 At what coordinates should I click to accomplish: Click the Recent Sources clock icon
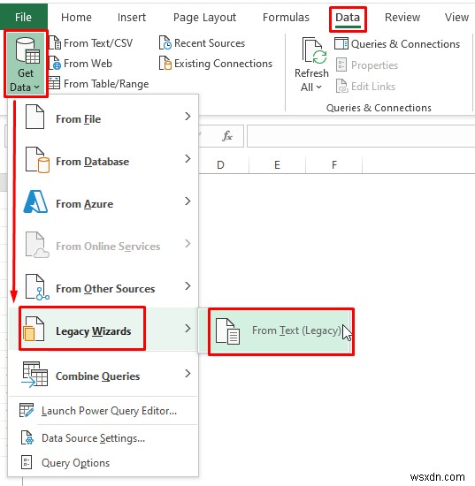click(x=165, y=42)
